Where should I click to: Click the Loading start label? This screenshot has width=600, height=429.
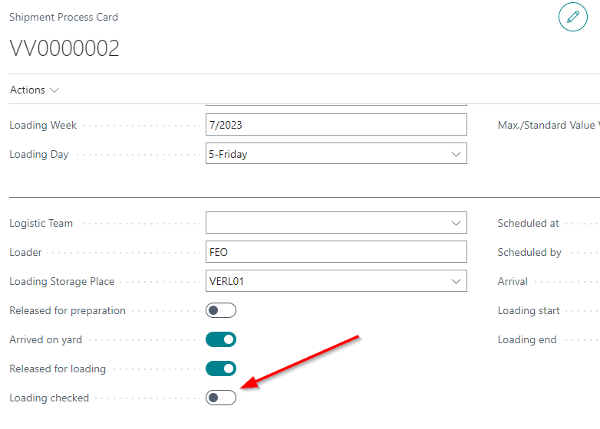pos(529,310)
